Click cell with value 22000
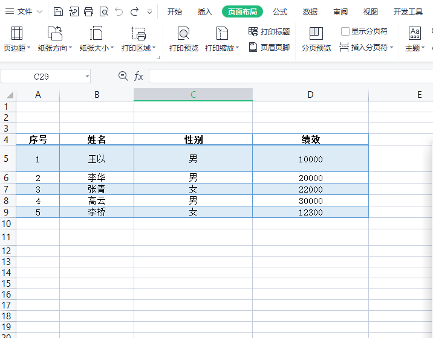 (x=310, y=190)
